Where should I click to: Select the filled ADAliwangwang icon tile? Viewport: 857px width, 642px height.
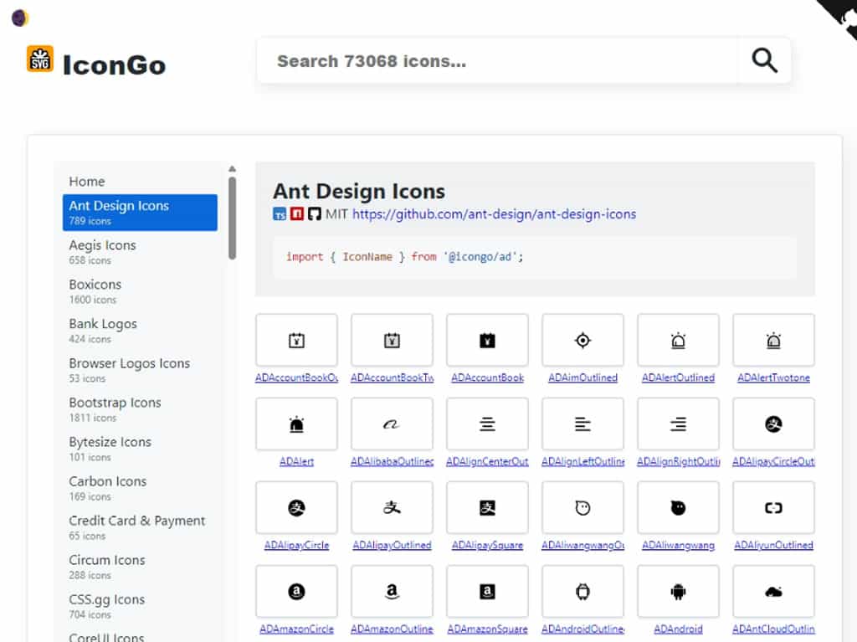click(x=678, y=507)
